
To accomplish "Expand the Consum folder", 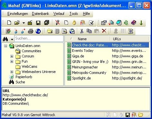I will point(12,56).
